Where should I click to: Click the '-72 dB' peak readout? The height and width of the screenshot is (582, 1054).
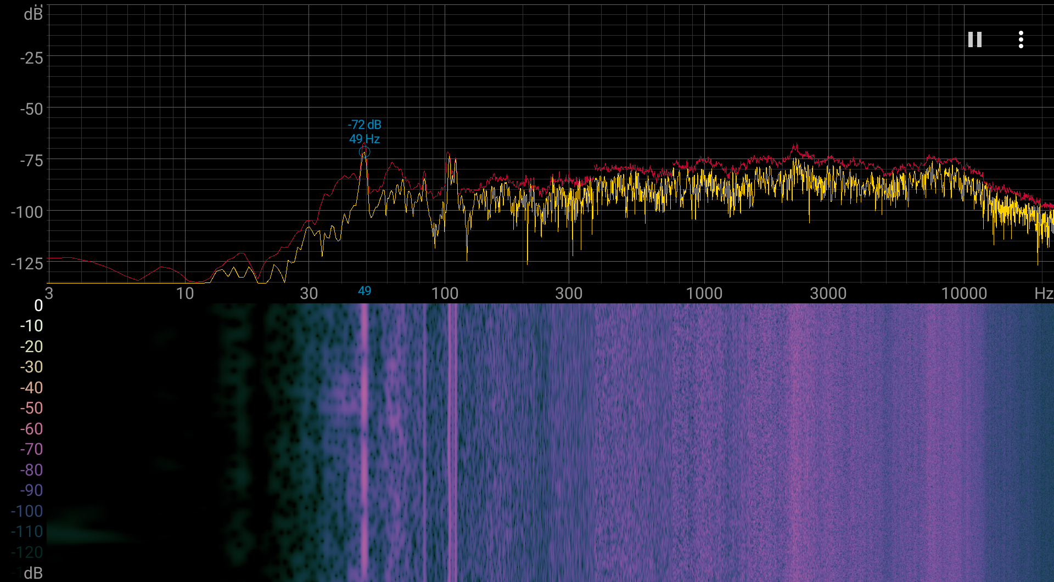(365, 125)
